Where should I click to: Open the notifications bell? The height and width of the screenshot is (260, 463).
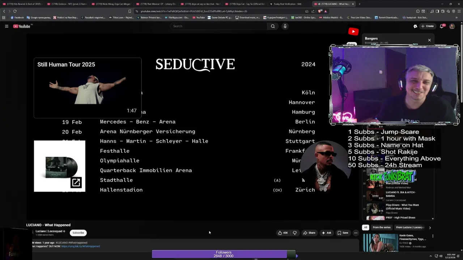point(442,26)
